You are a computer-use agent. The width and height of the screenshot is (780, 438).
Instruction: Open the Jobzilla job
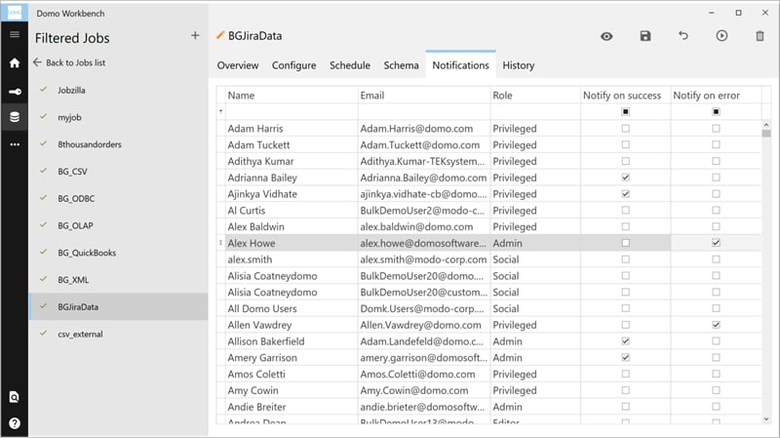coord(118,90)
